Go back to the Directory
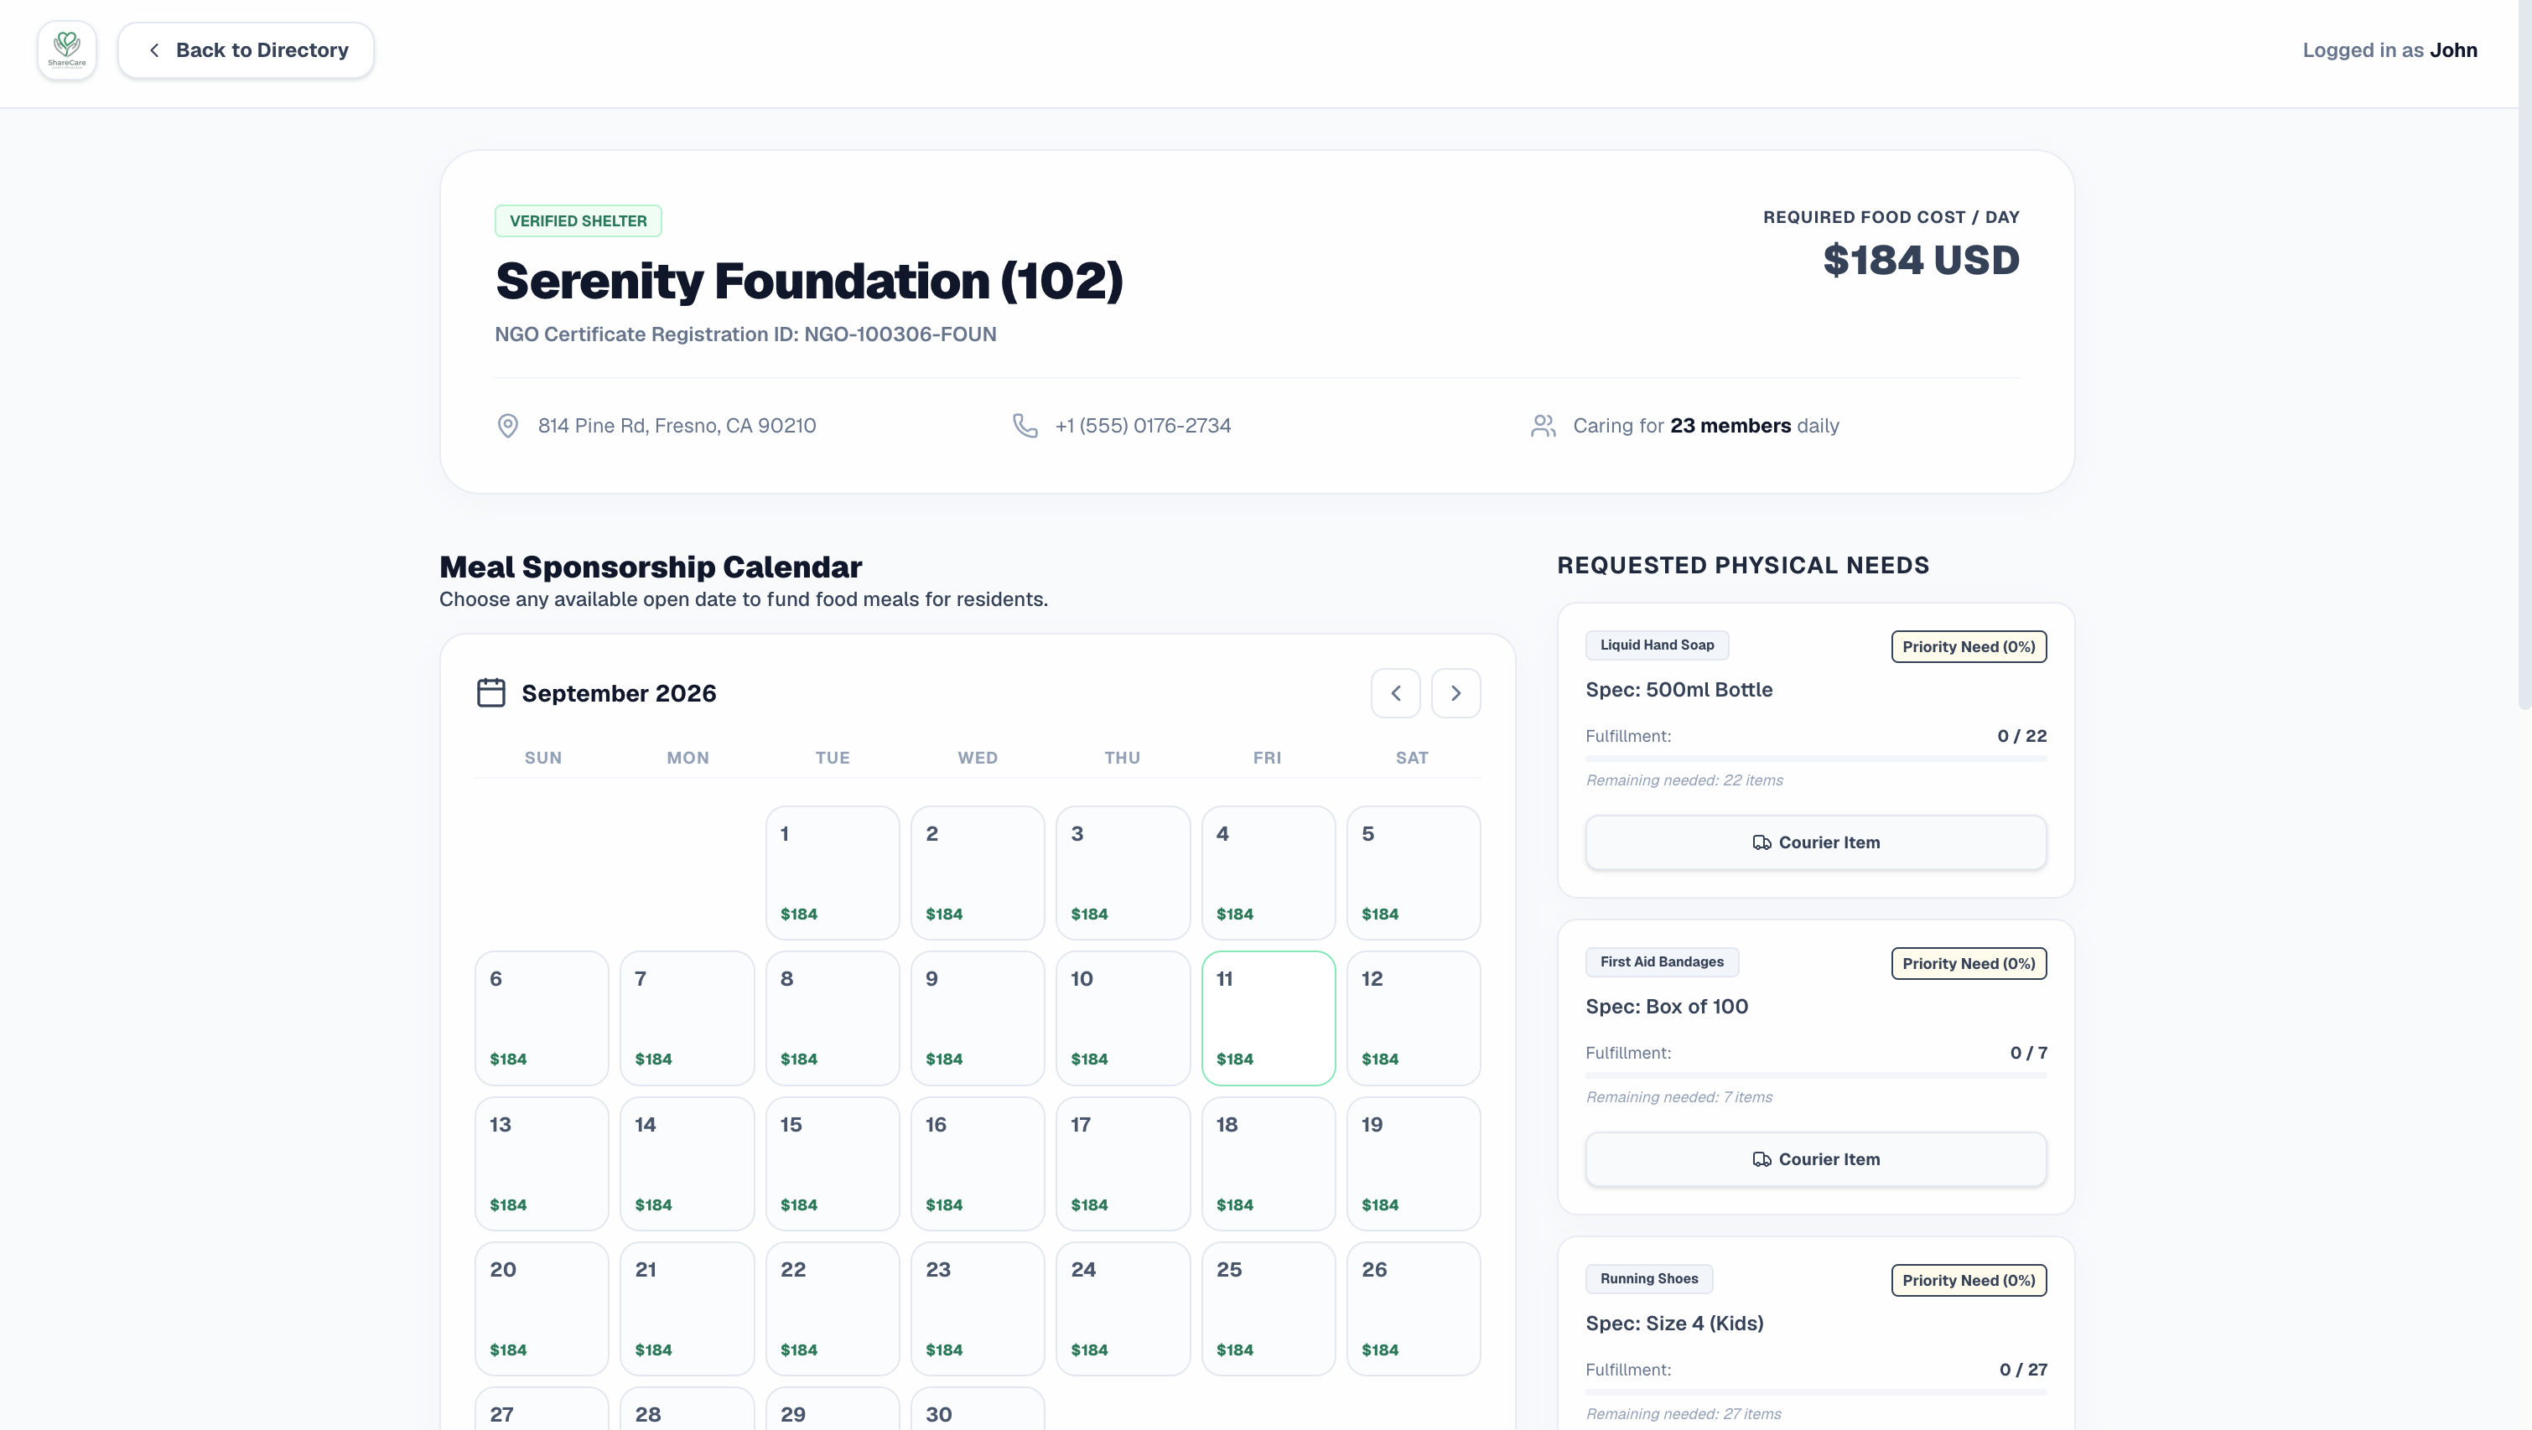Image resolution: width=2532 pixels, height=1430 pixels. [x=246, y=50]
